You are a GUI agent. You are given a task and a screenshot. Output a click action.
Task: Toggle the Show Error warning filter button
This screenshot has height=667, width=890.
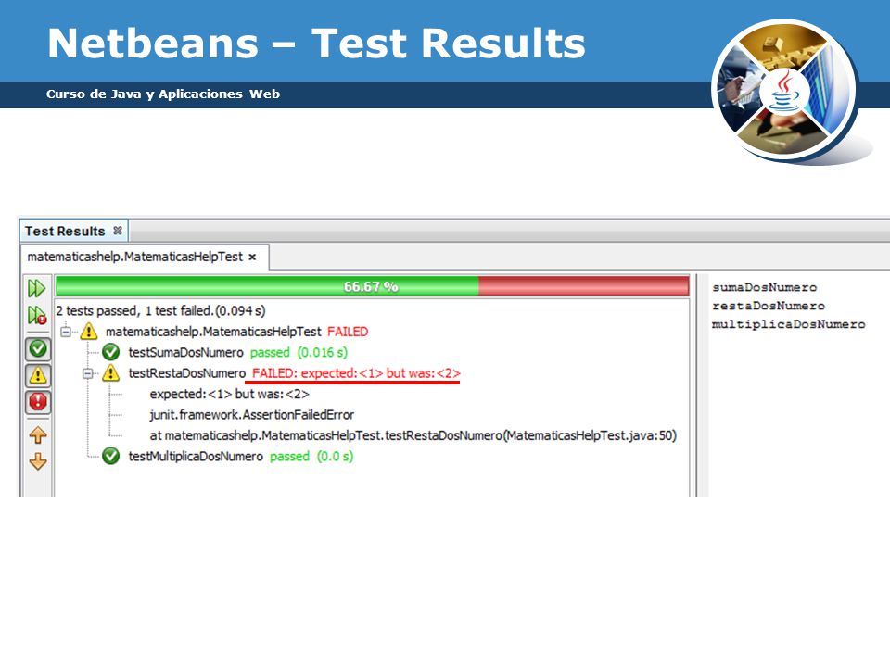click(38, 375)
